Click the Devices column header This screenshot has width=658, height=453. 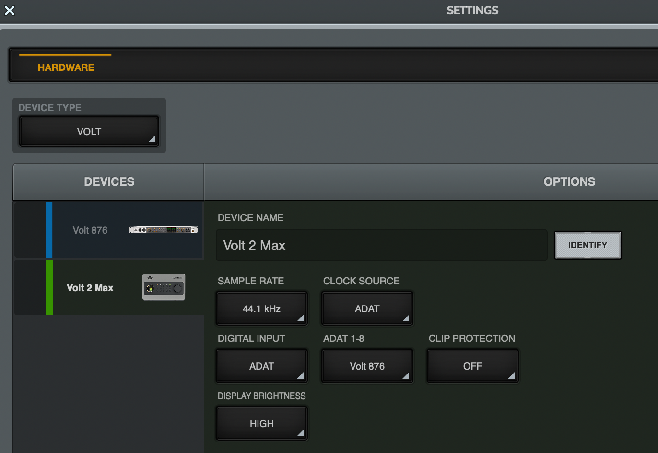pyautogui.click(x=109, y=182)
